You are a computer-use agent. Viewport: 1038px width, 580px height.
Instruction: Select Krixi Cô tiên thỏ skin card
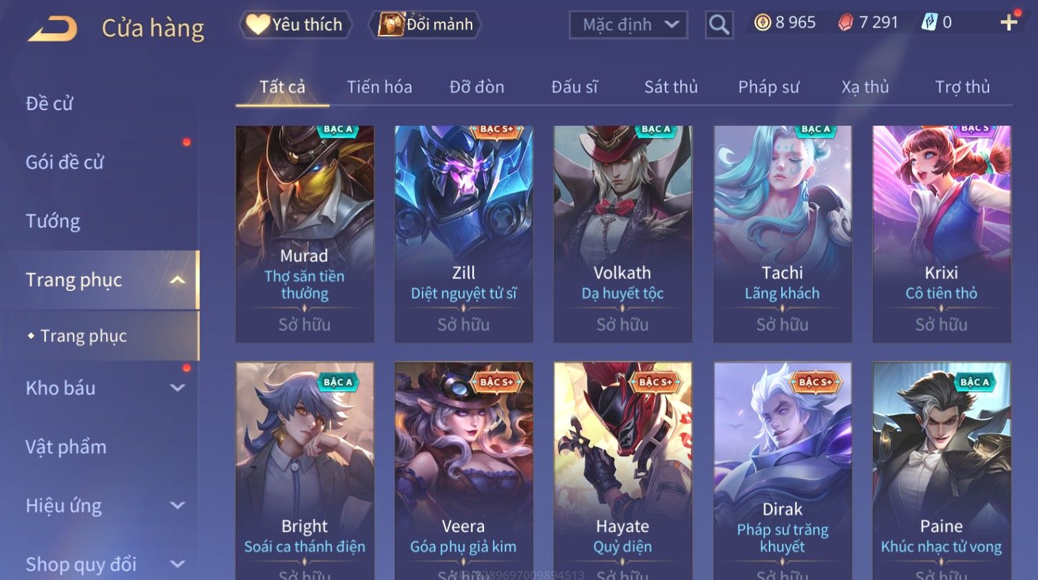(x=942, y=234)
